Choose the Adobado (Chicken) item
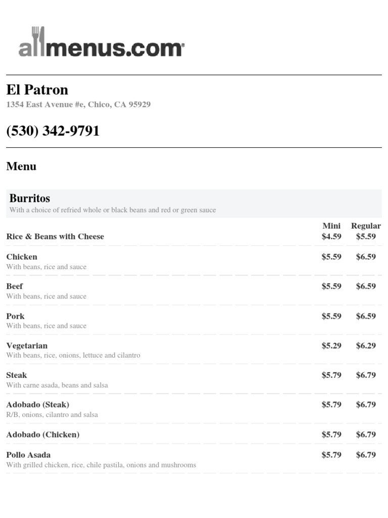388x518 pixels. tap(43, 435)
